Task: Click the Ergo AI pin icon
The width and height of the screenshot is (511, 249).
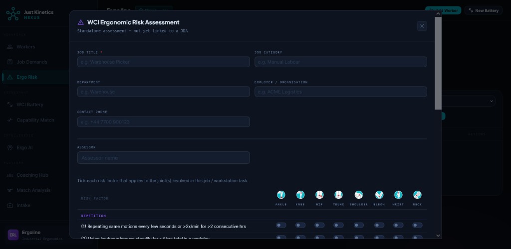Action: 10,147
